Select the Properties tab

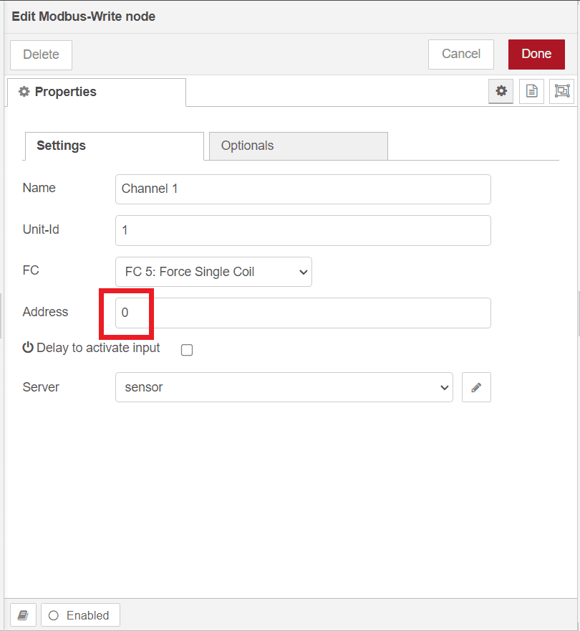(96, 92)
